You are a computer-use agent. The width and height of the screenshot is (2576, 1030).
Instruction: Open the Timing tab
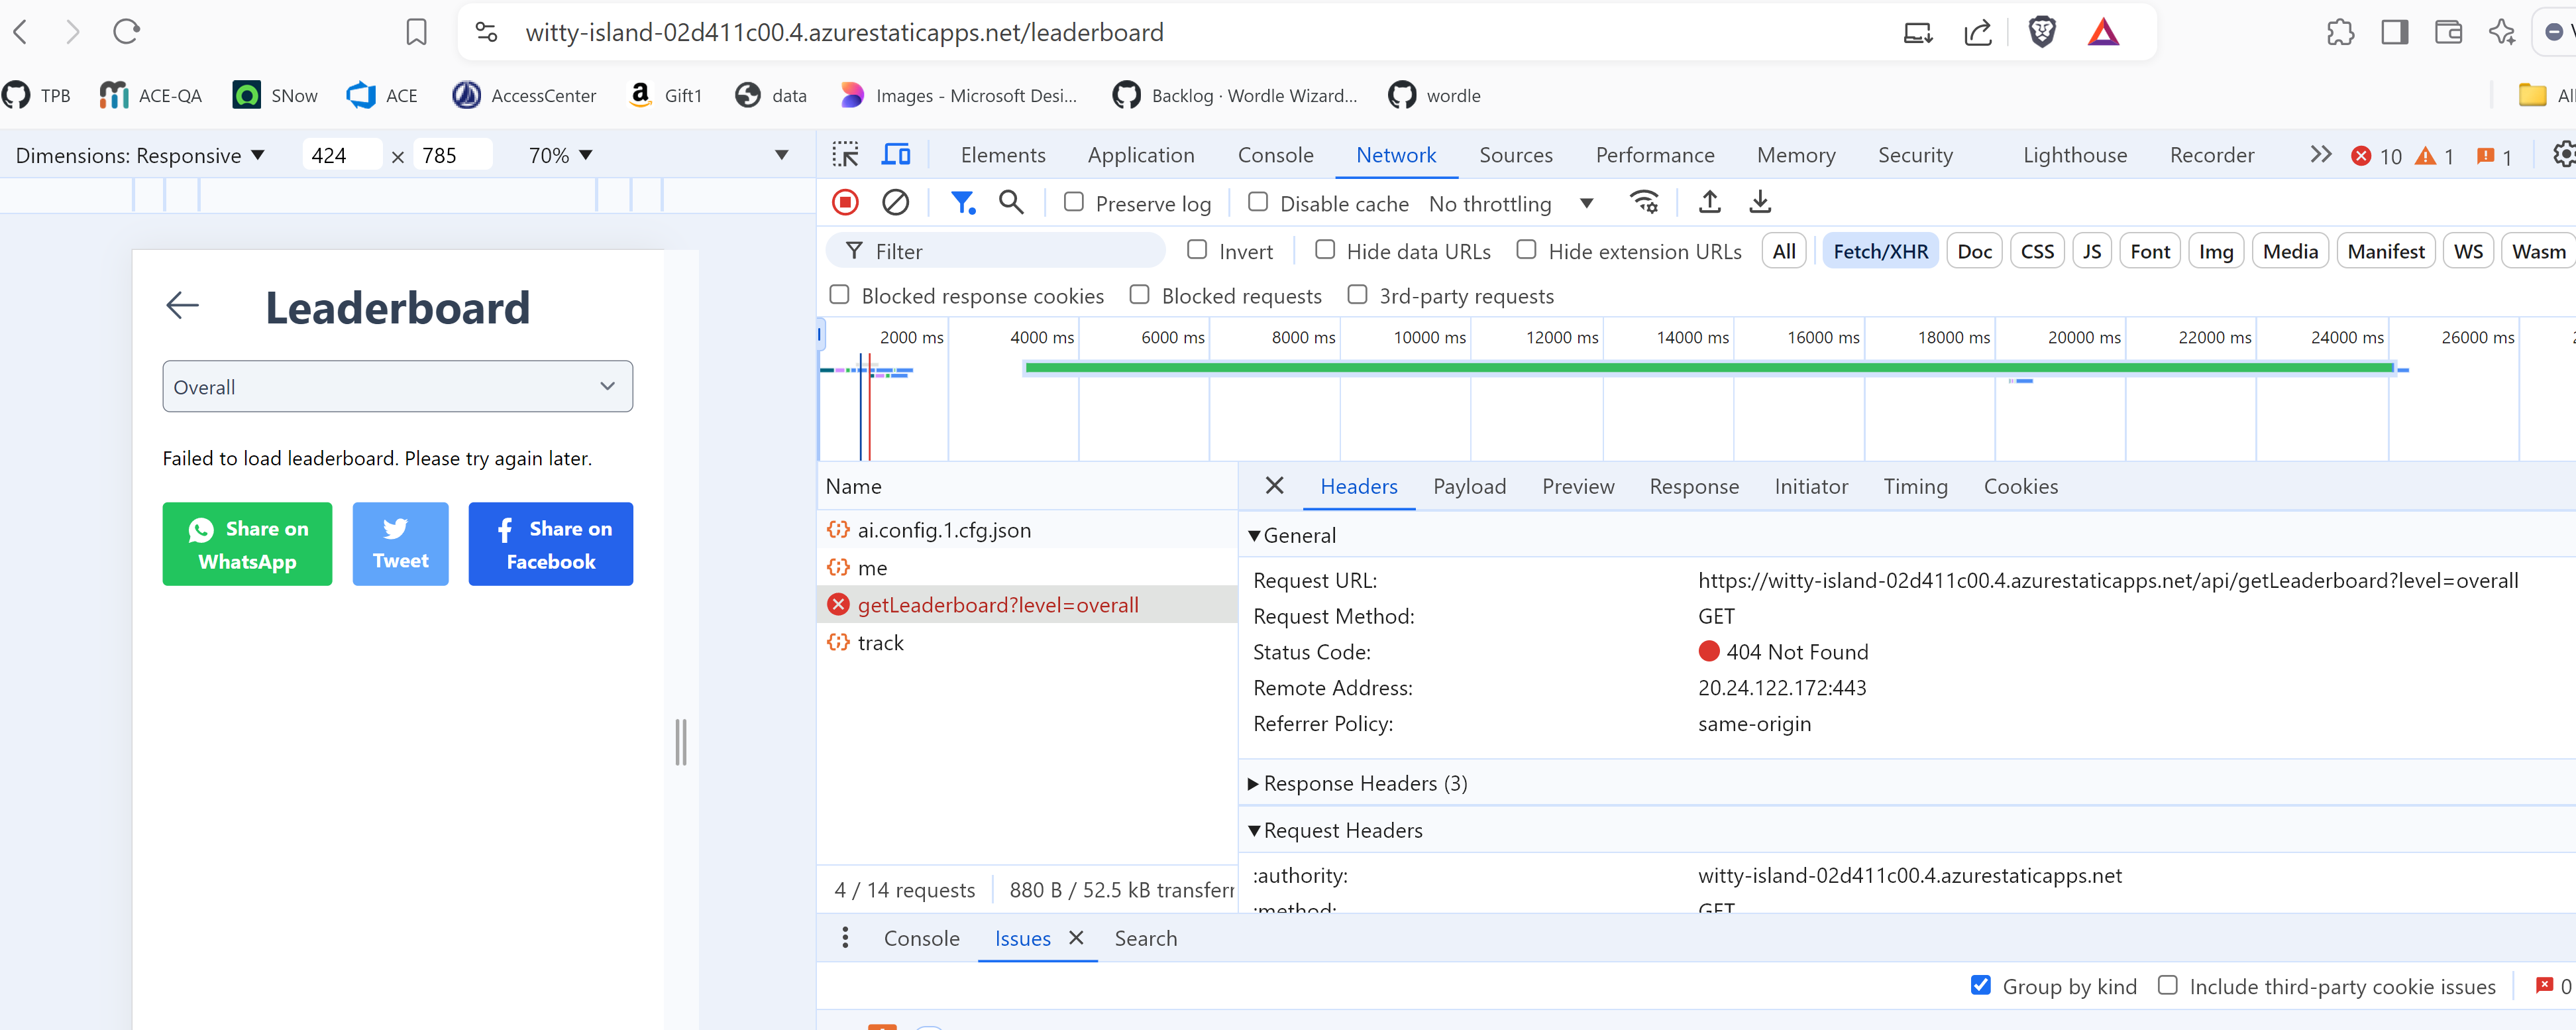1915,486
